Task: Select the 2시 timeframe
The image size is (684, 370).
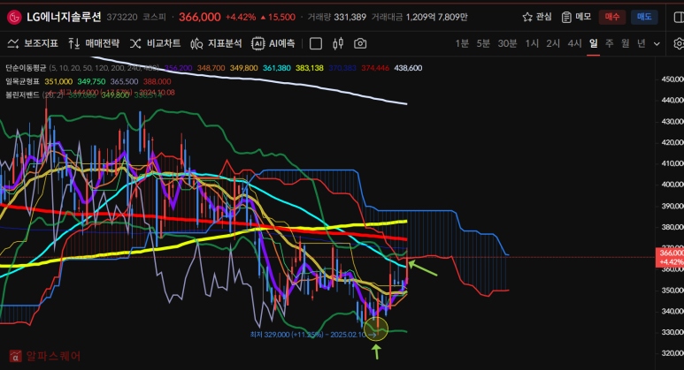Action: [553, 43]
